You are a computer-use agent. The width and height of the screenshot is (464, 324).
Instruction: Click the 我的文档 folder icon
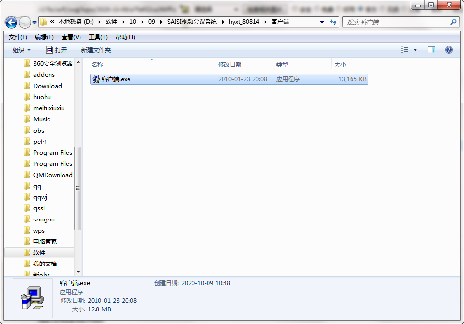pos(27,264)
